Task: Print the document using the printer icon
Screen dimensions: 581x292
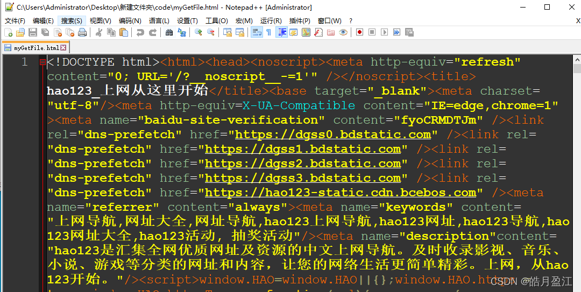Action: 82,33
